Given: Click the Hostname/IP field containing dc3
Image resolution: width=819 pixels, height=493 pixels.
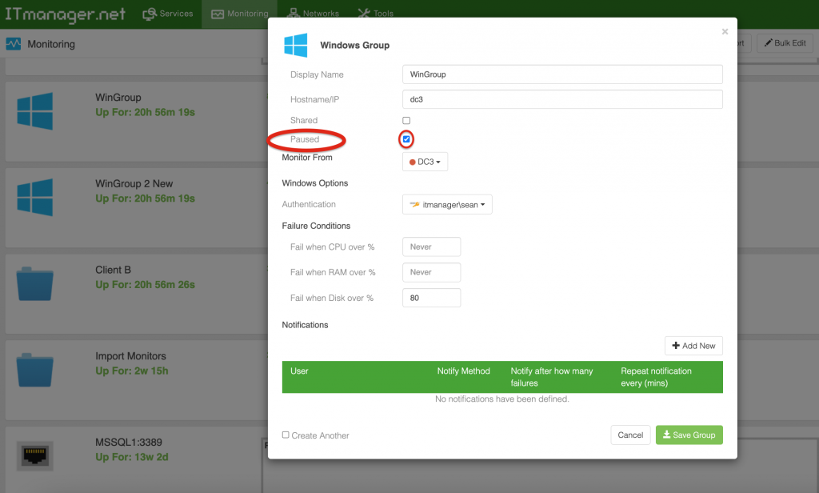Looking at the screenshot, I should pyautogui.click(x=561, y=98).
